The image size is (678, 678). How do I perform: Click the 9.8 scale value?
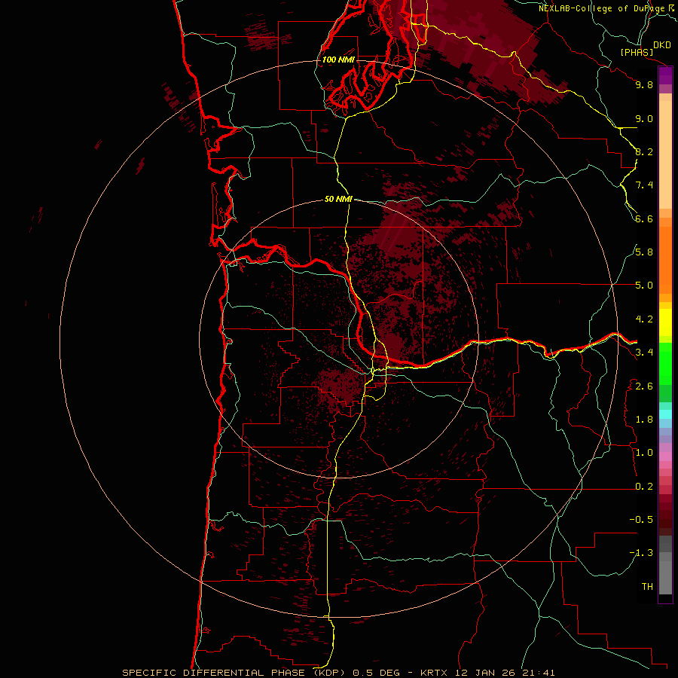tap(644, 84)
